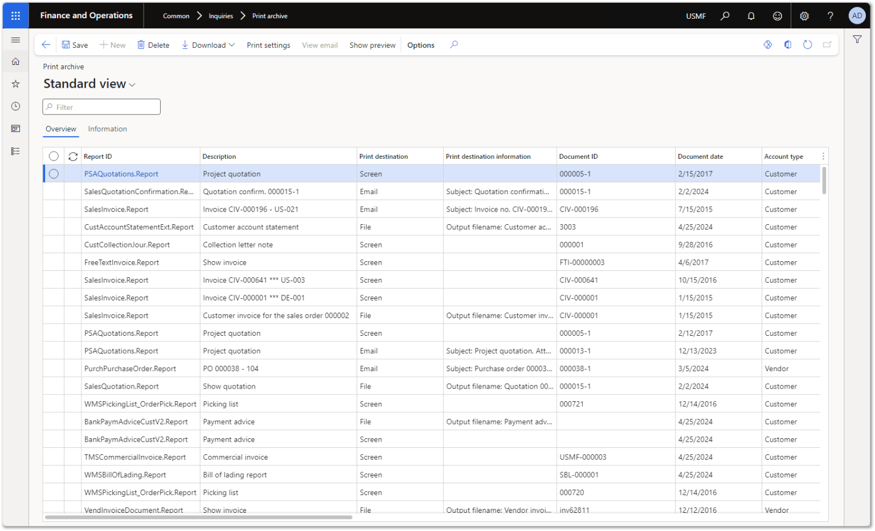
Task: Open the PSAQuotations.Report link in first row
Action: coord(121,174)
